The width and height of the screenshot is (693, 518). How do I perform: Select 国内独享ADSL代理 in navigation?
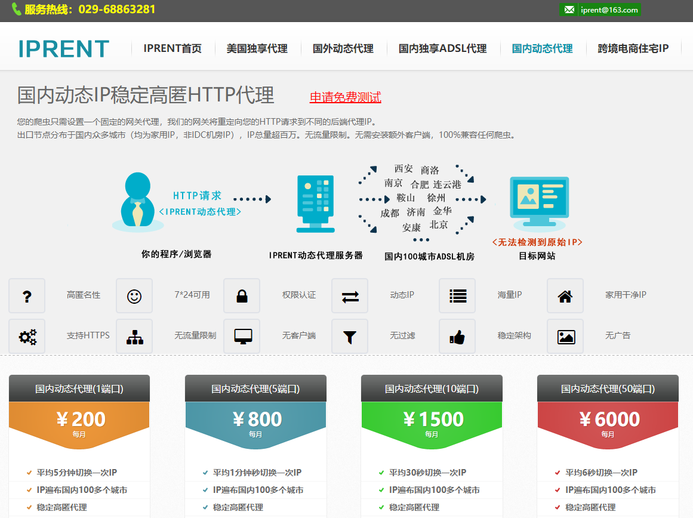point(443,48)
